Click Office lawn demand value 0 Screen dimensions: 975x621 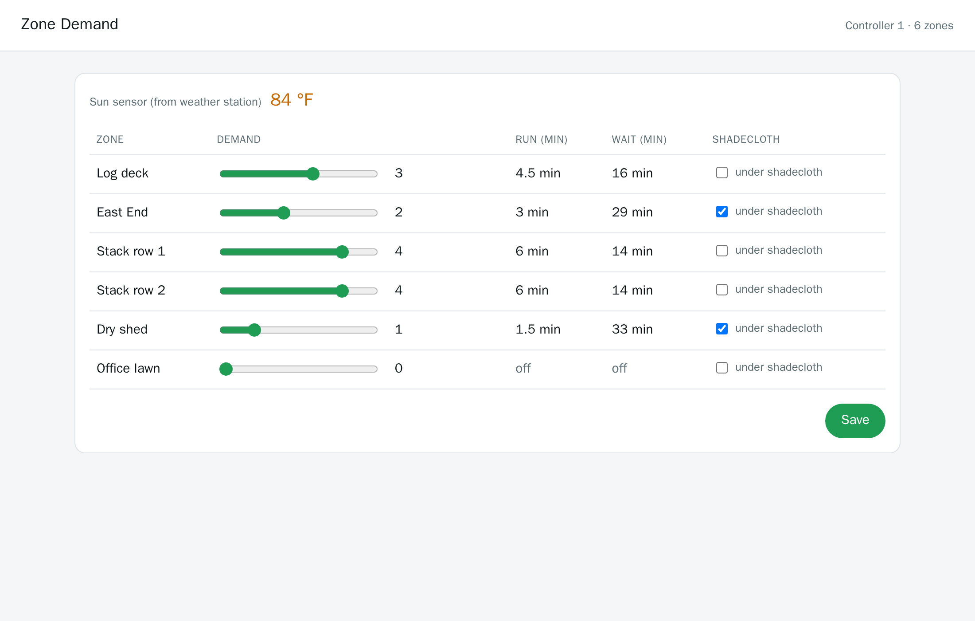coord(399,368)
